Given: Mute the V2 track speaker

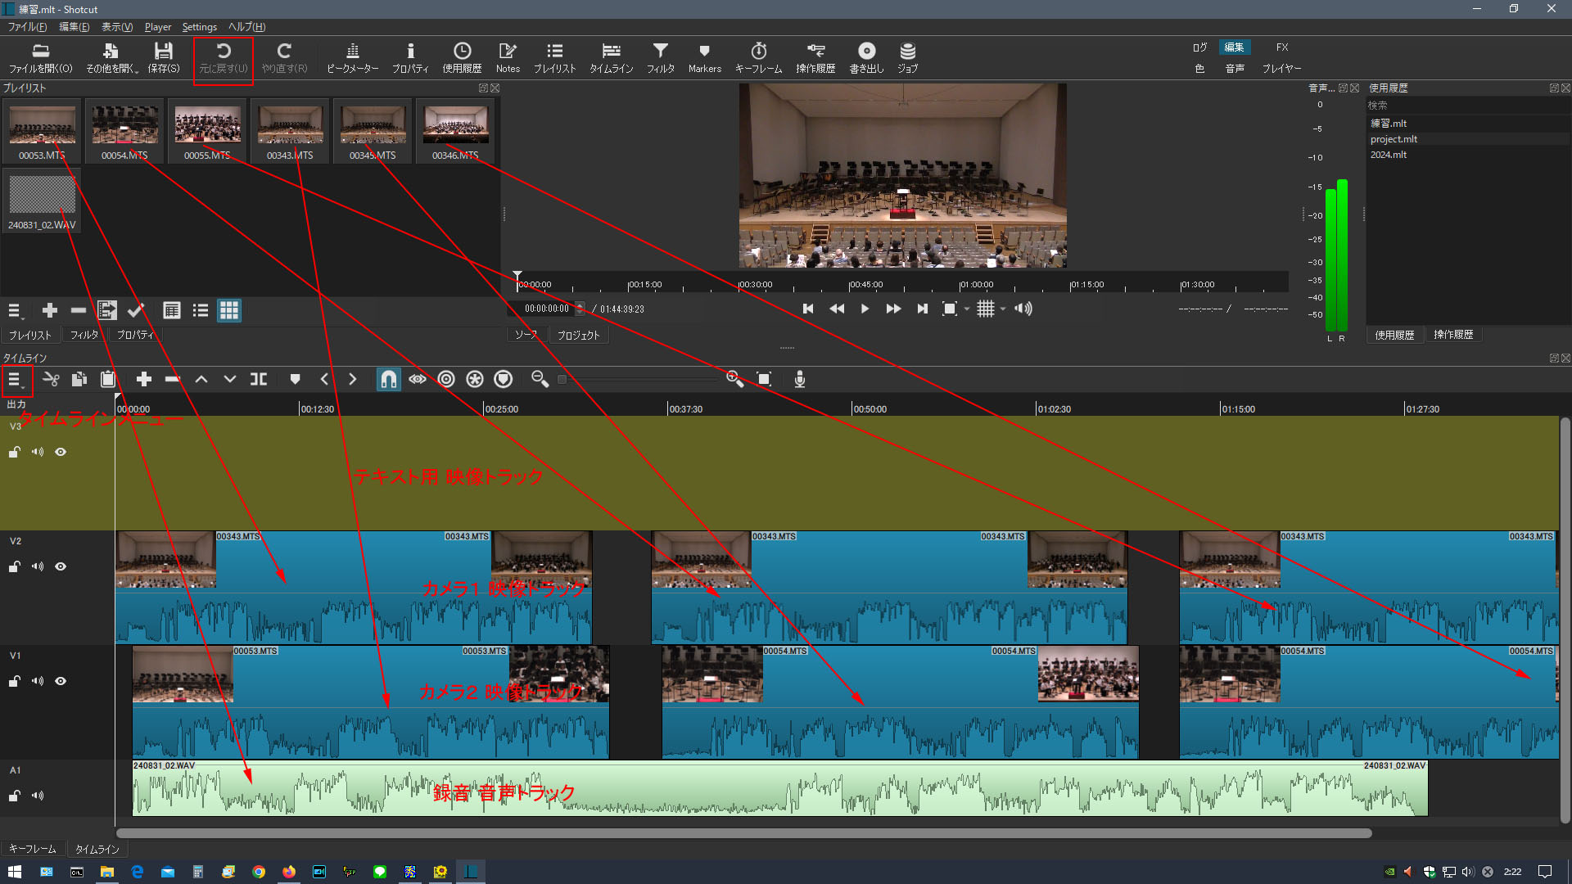Looking at the screenshot, I should click(x=38, y=566).
